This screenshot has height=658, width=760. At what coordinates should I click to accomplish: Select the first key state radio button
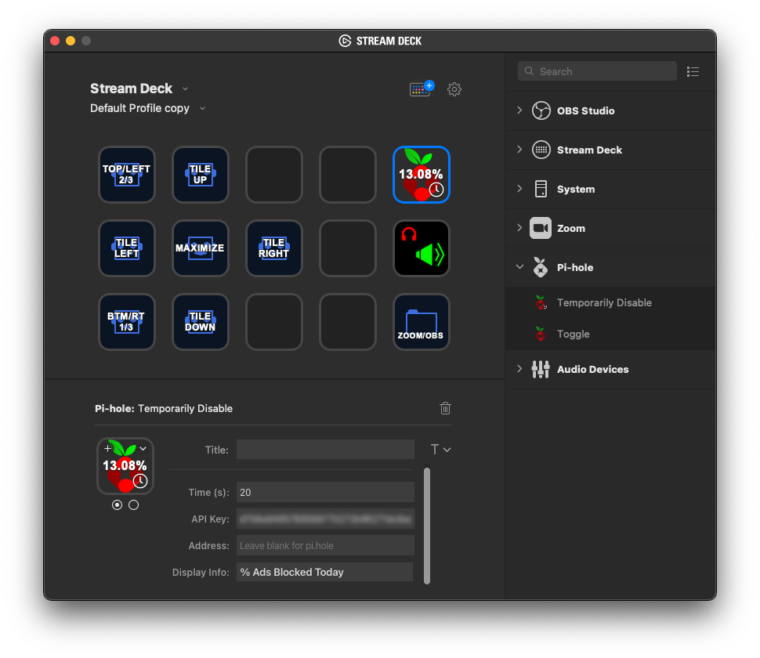click(117, 505)
